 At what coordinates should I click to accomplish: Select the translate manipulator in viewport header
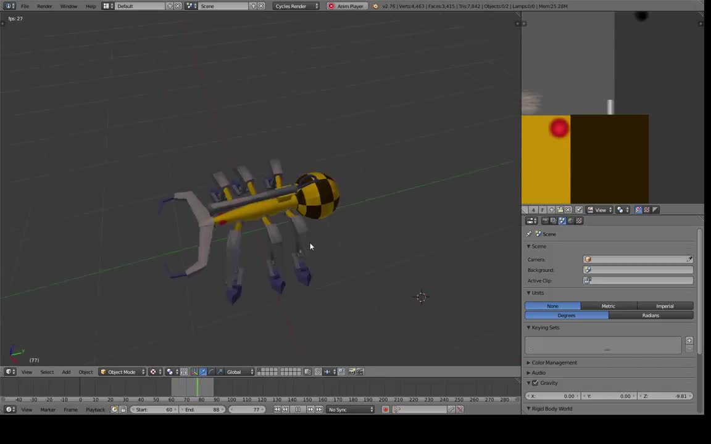(x=203, y=371)
